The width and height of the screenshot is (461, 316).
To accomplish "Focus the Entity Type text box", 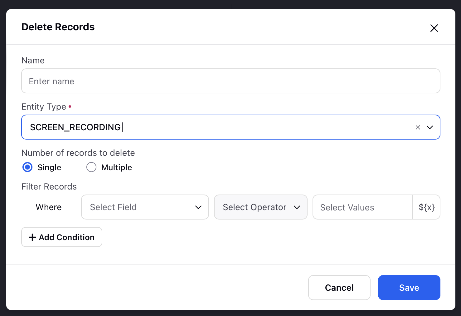I will (218, 127).
